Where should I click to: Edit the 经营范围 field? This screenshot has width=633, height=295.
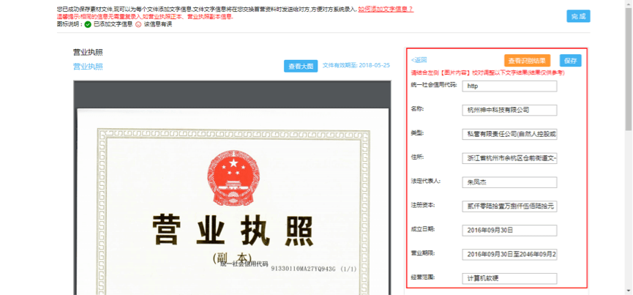tap(509, 278)
